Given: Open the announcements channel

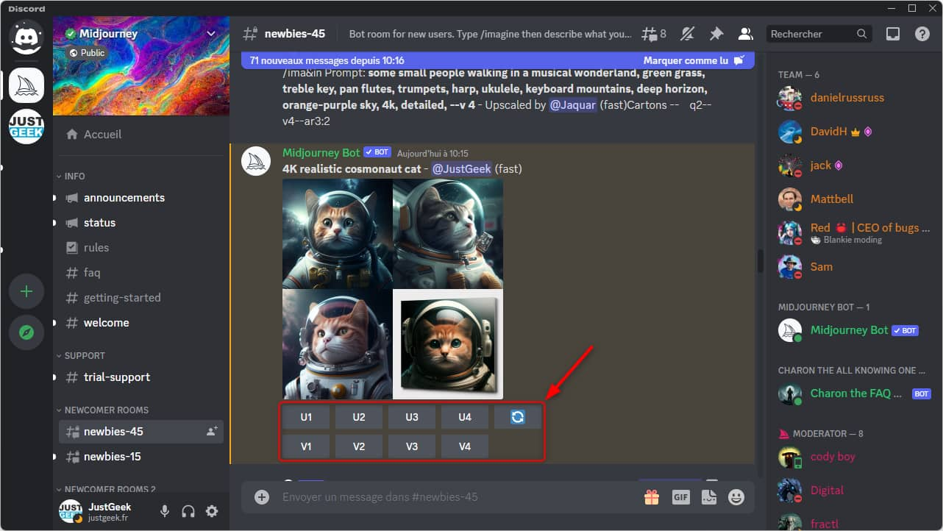Looking at the screenshot, I should pyautogui.click(x=124, y=198).
